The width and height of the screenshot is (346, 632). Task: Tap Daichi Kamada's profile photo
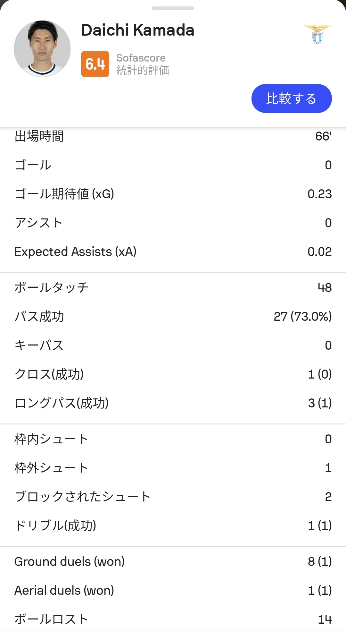click(42, 49)
